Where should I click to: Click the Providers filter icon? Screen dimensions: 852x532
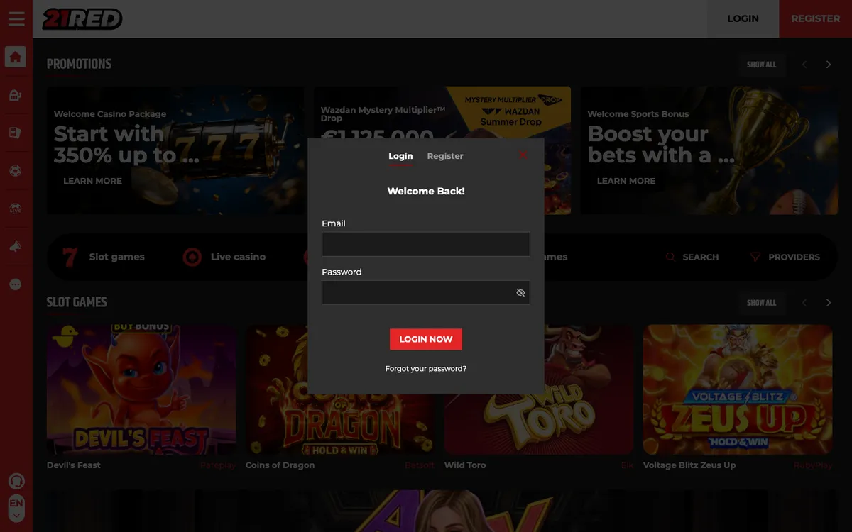click(755, 257)
